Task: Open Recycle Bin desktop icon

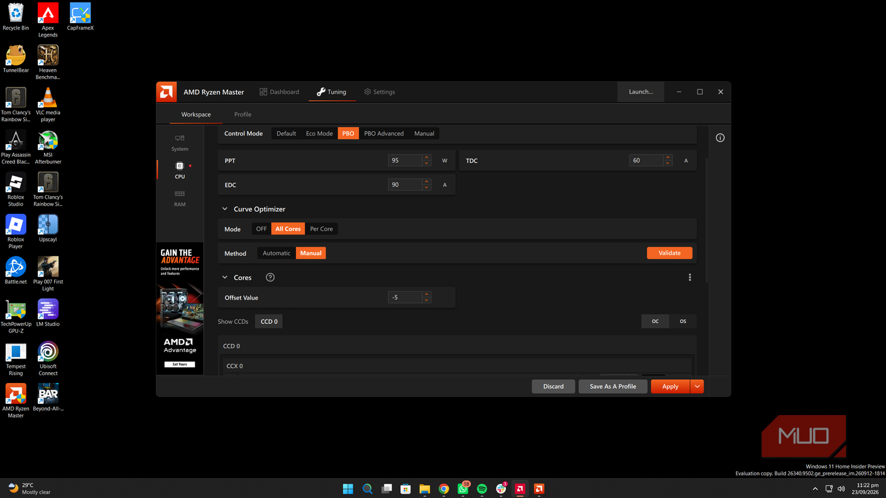Action: click(16, 17)
